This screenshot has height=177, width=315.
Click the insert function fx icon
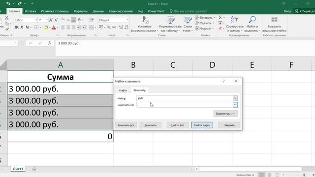coord(49,43)
